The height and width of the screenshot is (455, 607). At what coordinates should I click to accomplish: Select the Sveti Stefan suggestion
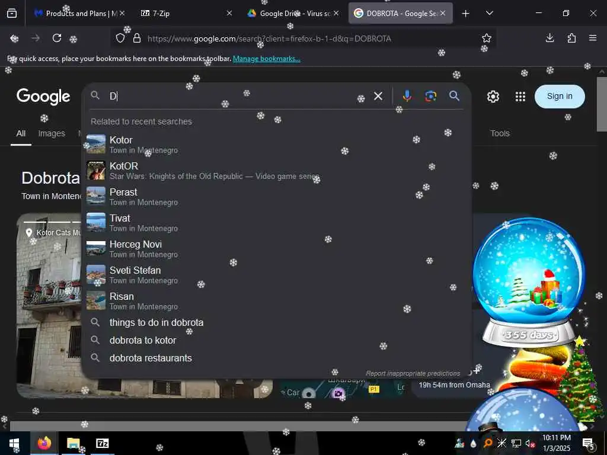(276, 275)
